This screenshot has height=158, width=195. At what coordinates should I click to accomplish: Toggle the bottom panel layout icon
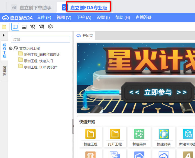[x=24, y=27]
